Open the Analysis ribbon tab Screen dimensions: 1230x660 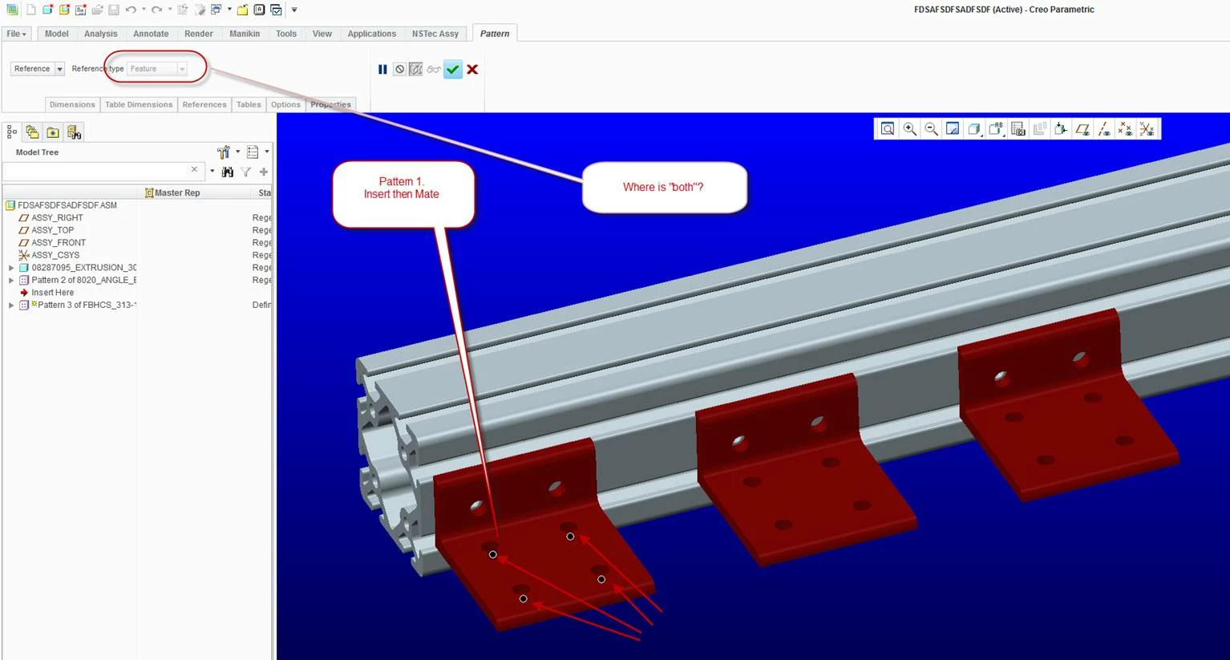coord(100,34)
